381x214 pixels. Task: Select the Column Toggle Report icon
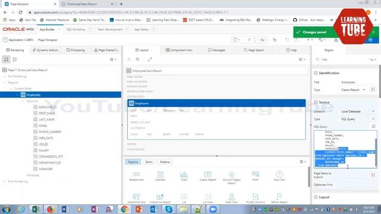[x=232, y=174]
